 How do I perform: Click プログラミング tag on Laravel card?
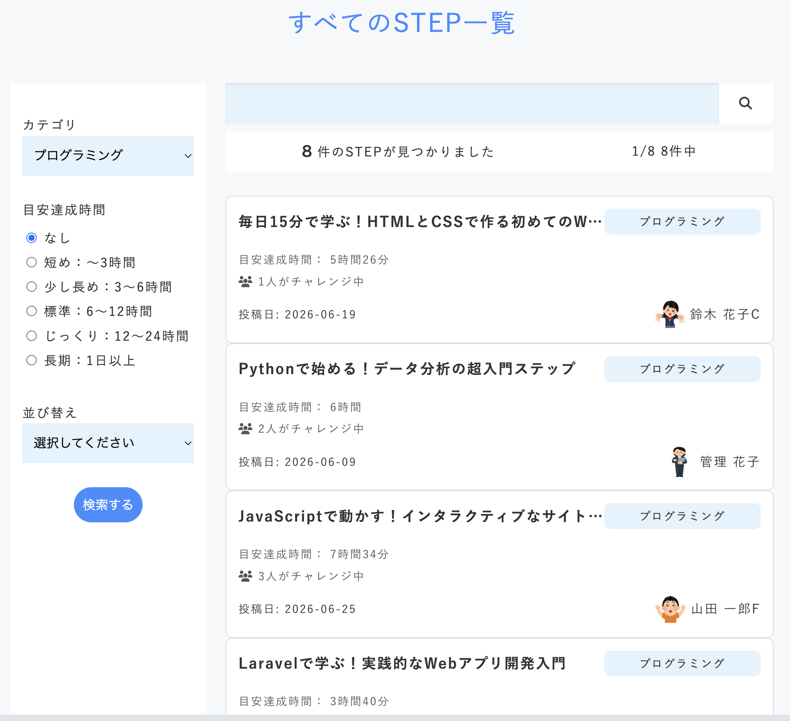coord(682,663)
